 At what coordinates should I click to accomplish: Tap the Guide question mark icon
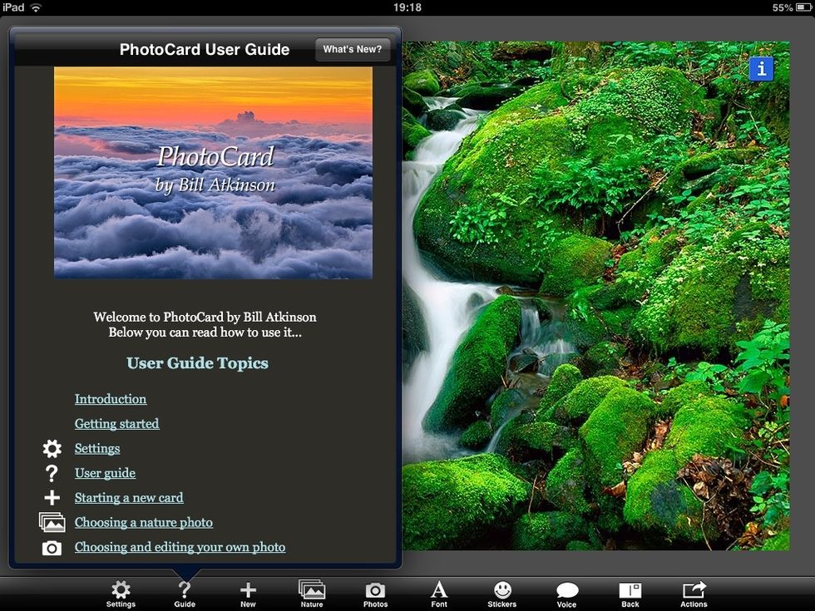[x=185, y=594]
